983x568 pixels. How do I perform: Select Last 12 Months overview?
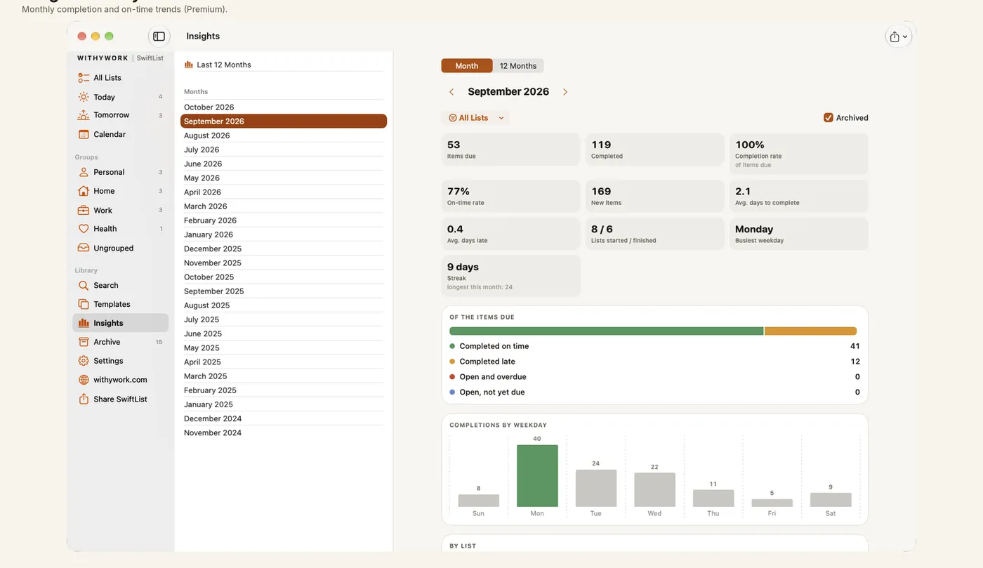(284, 65)
